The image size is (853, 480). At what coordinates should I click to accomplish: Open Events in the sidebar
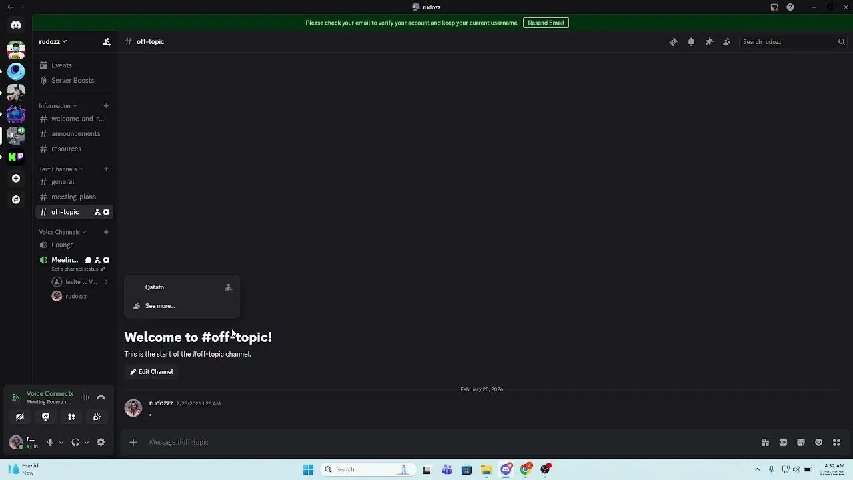point(73,65)
